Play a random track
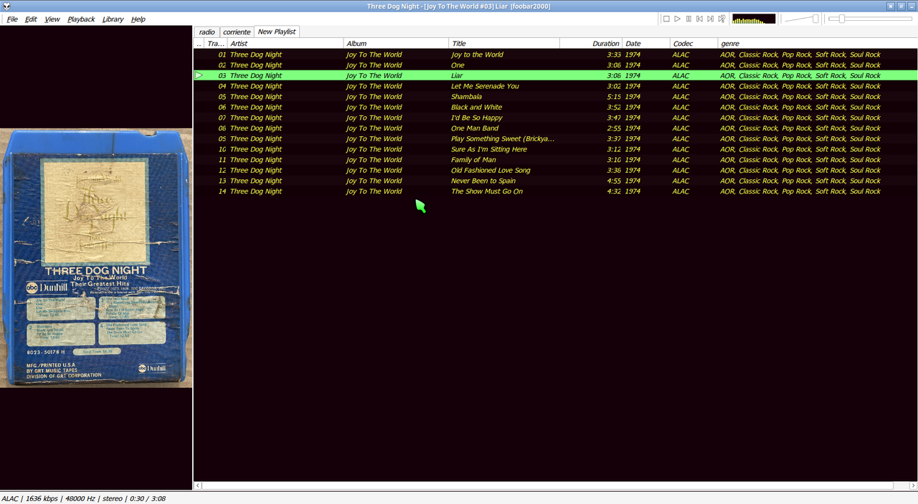918x504 pixels. click(x=721, y=19)
